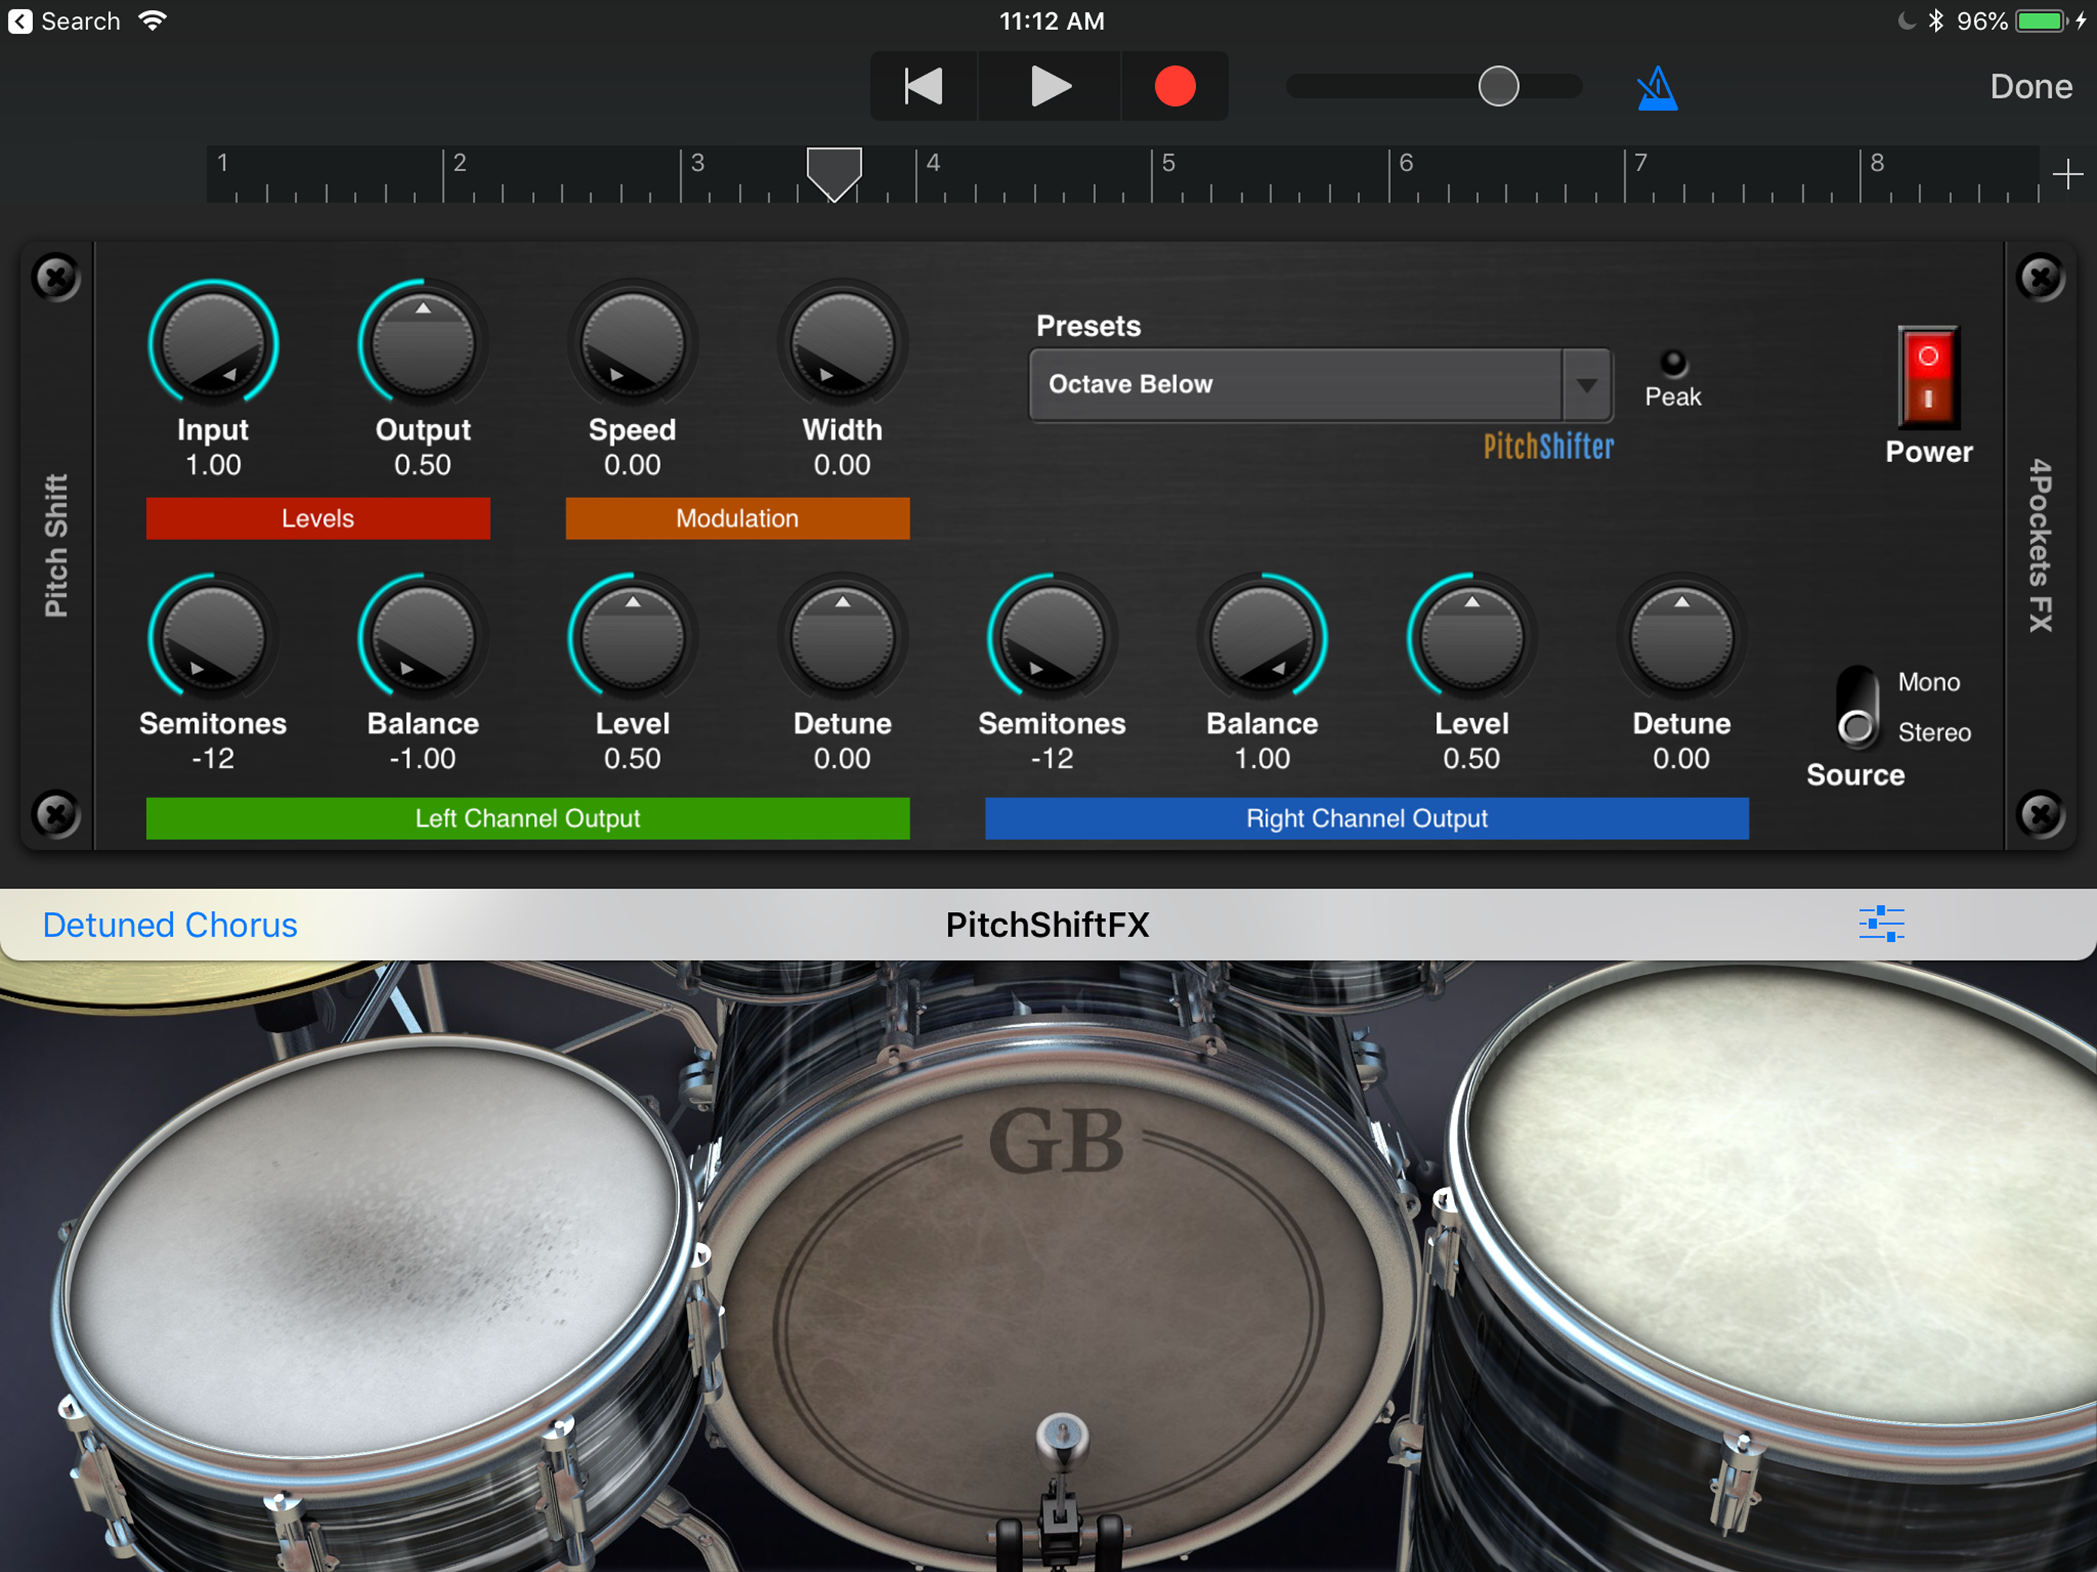Click the Peak indicator LED
The width and height of the screenshot is (2097, 1572).
1673,363
